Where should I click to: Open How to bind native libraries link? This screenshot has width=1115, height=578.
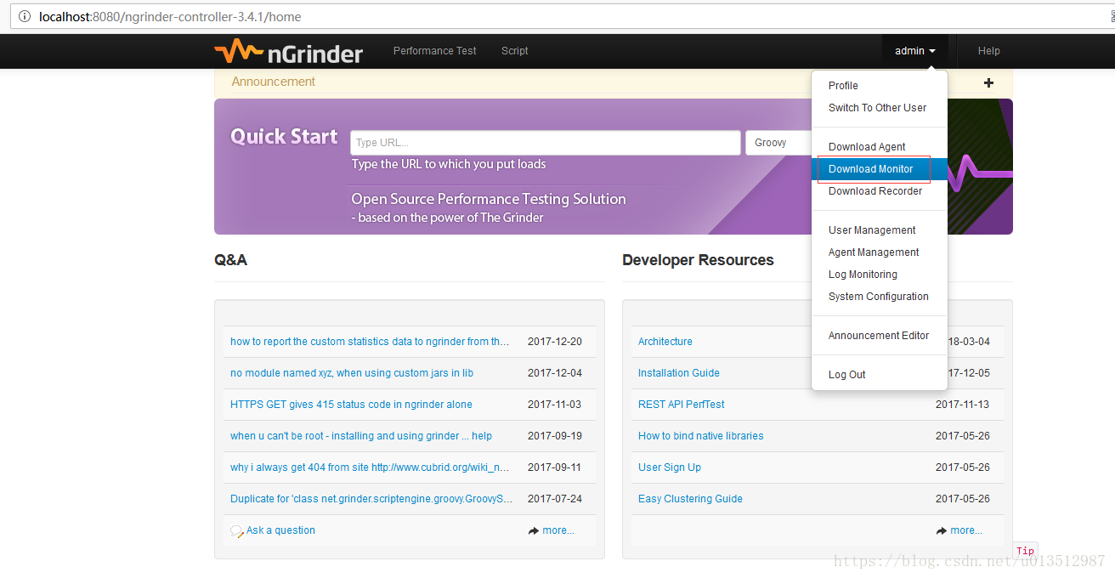[701, 436]
